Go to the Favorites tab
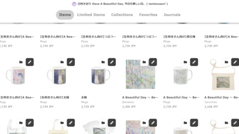Screen dimensions: 239x134 [x=148, y=15]
